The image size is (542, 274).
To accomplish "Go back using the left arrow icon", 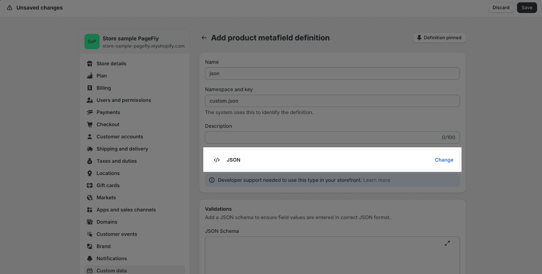I will point(204,38).
